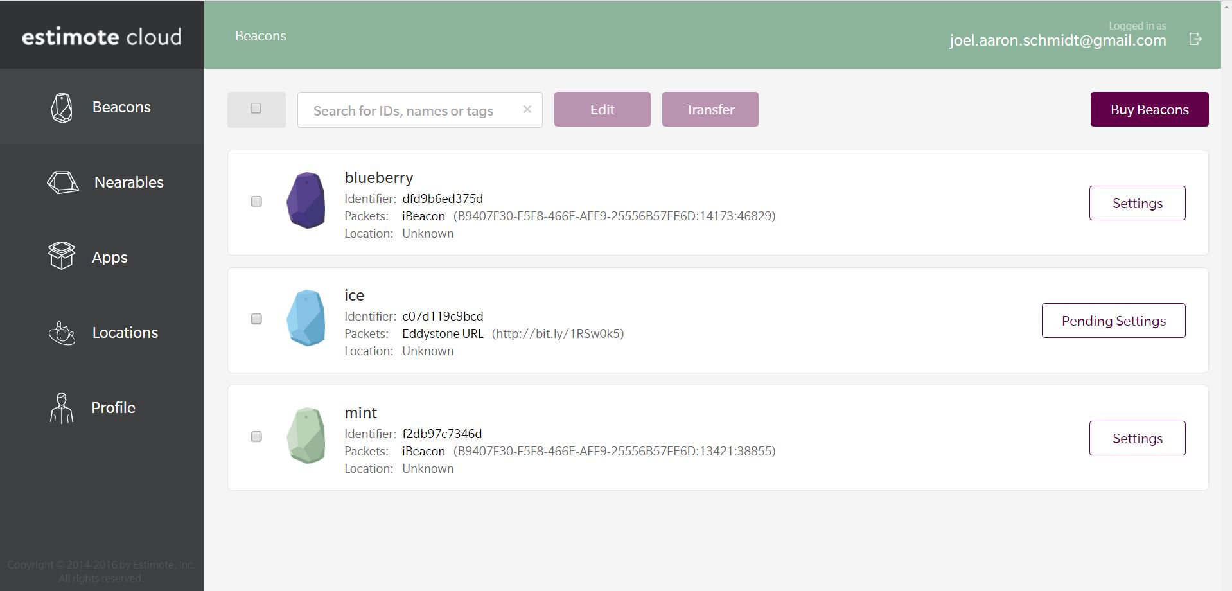Check the mint beacon checkbox
The width and height of the screenshot is (1232, 591).
256,437
